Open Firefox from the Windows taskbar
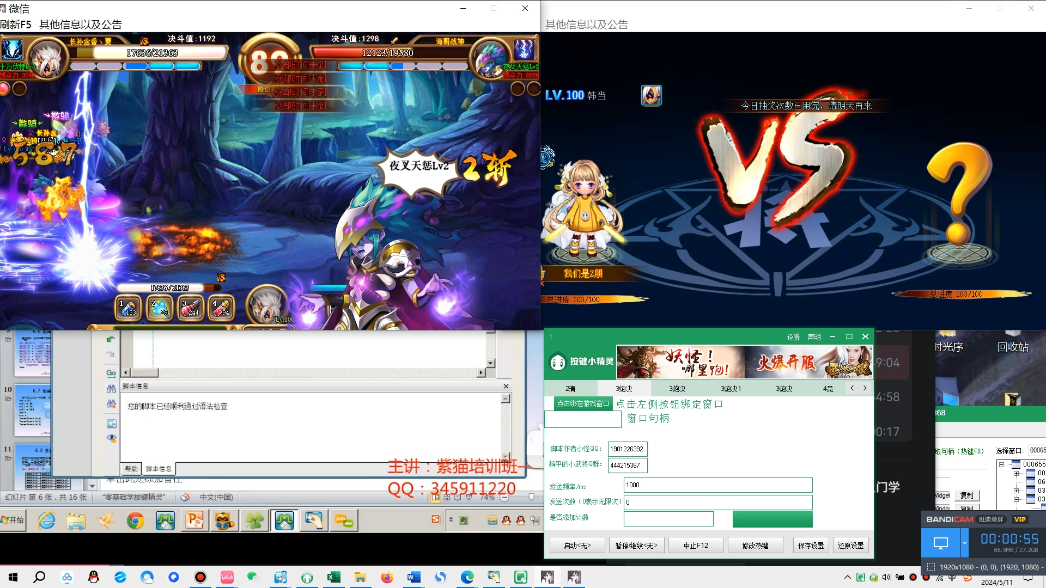 387,577
